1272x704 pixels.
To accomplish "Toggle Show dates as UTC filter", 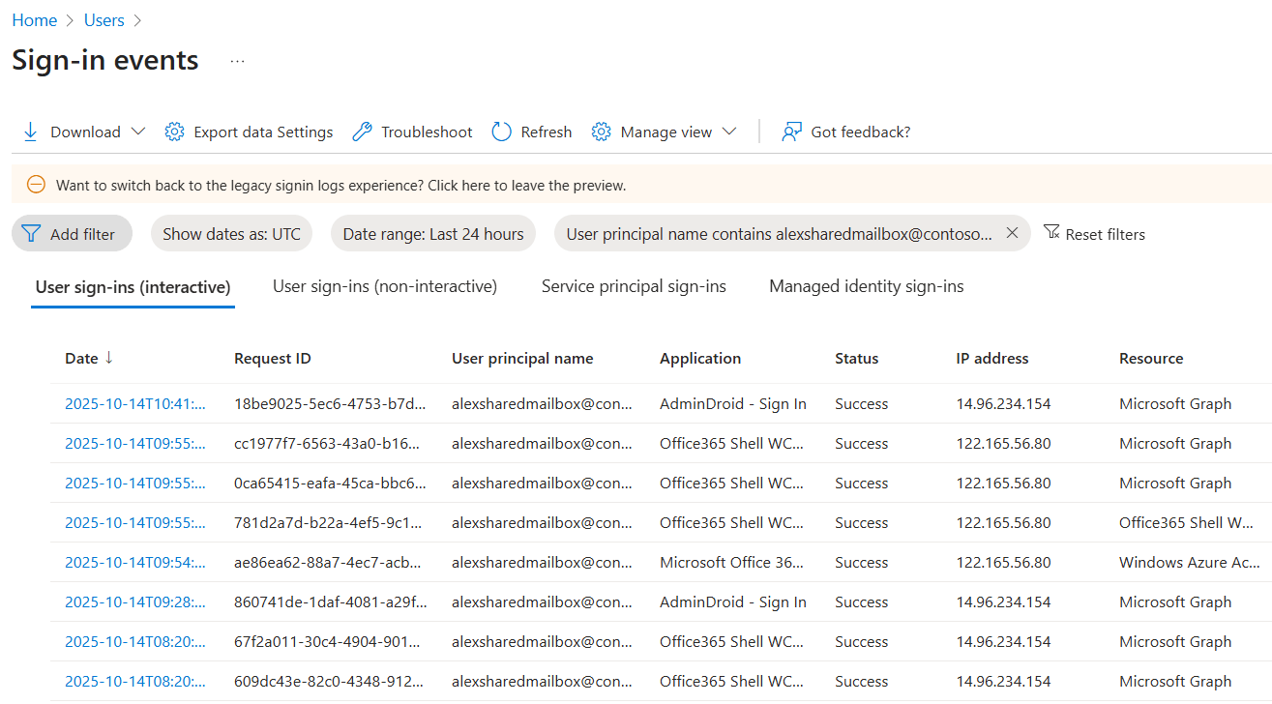I will pos(231,232).
